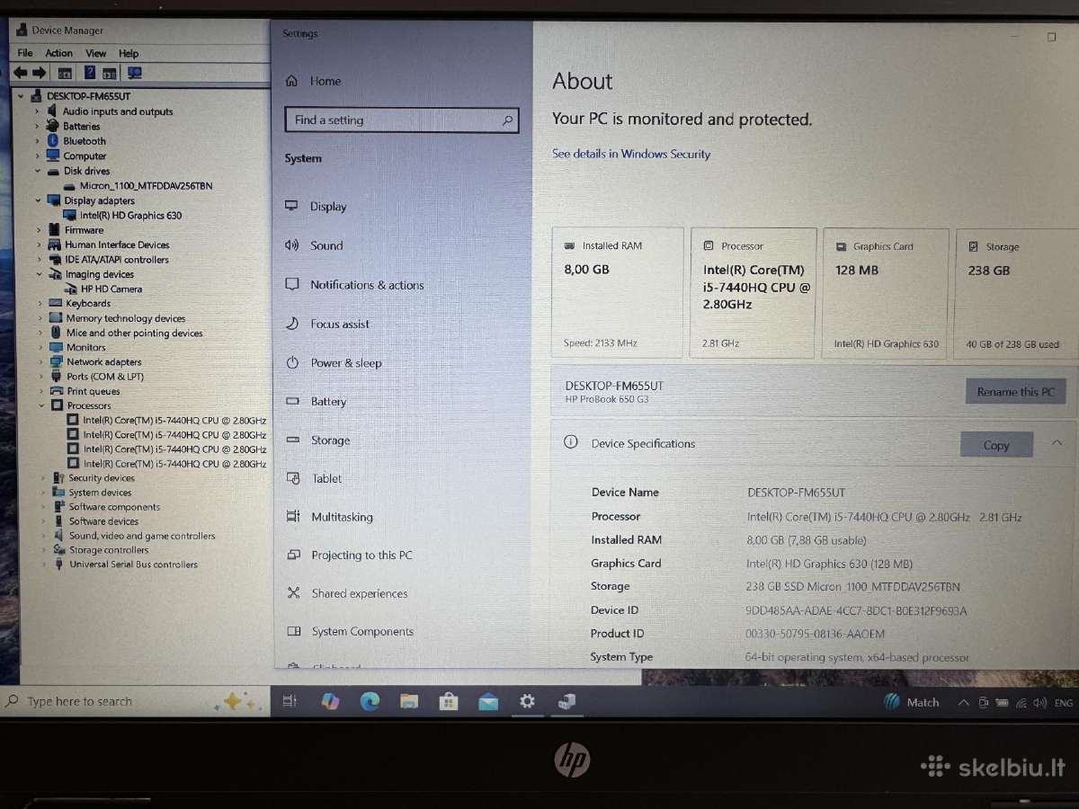Select Universal Serial Bus controllers category

point(134,565)
